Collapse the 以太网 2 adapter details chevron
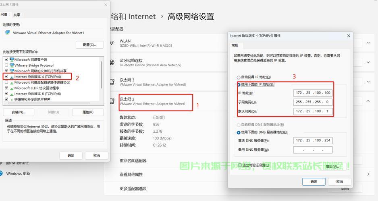The width and height of the screenshot is (378, 201). point(368,101)
